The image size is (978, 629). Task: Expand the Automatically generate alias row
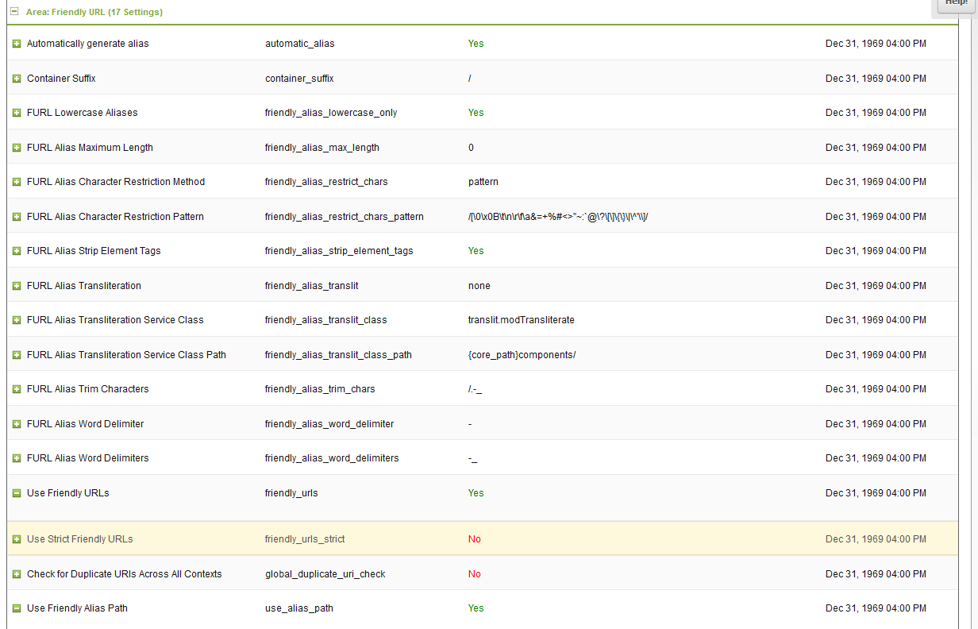[17, 44]
